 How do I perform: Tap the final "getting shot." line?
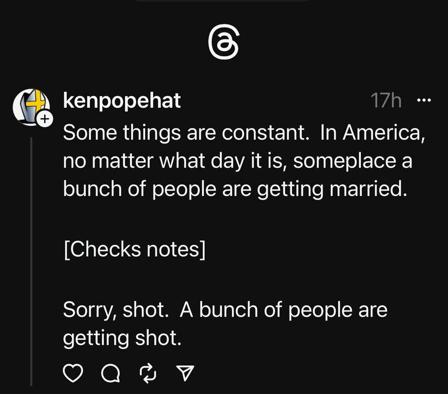pyautogui.click(x=122, y=338)
